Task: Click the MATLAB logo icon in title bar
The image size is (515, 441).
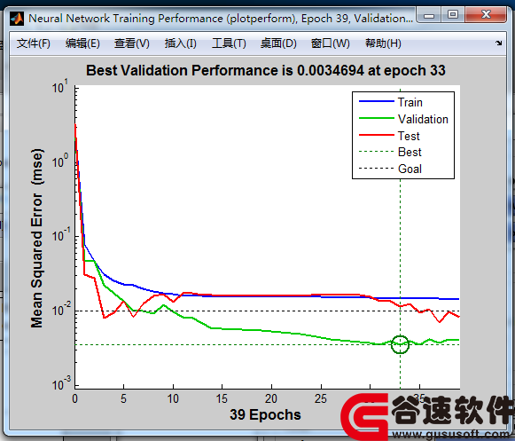Action: click(17, 19)
